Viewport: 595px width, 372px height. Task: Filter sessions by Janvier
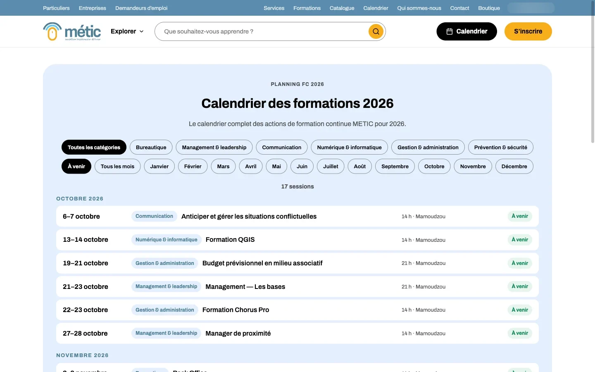(159, 166)
